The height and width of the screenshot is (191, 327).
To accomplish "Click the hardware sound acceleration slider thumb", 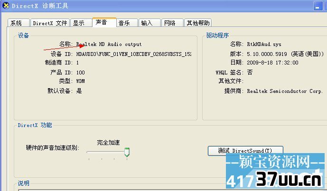I will (127, 152).
